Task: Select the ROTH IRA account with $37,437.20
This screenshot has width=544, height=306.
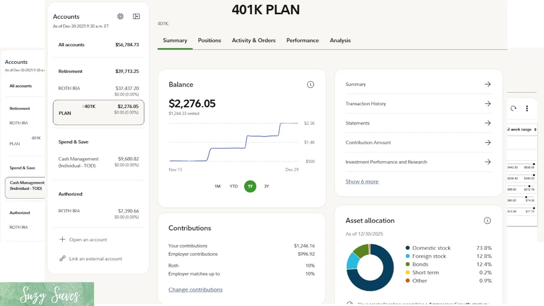Action: coord(99,91)
